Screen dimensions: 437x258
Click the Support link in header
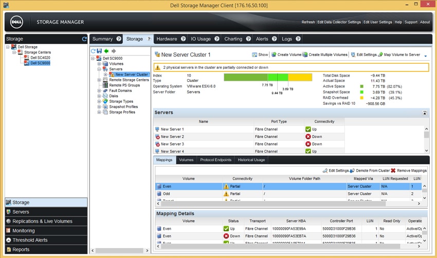411,22
